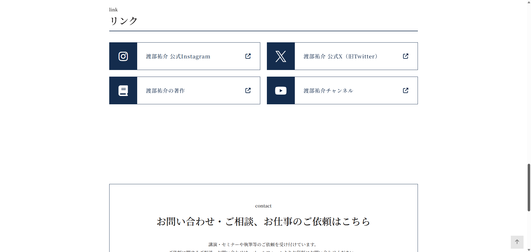Open 渡部祐介 公式Instagram link
Screen dimensions: 531x252
click(185, 56)
